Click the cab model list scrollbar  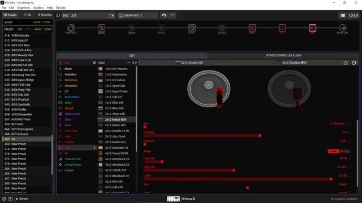pos(136,109)
